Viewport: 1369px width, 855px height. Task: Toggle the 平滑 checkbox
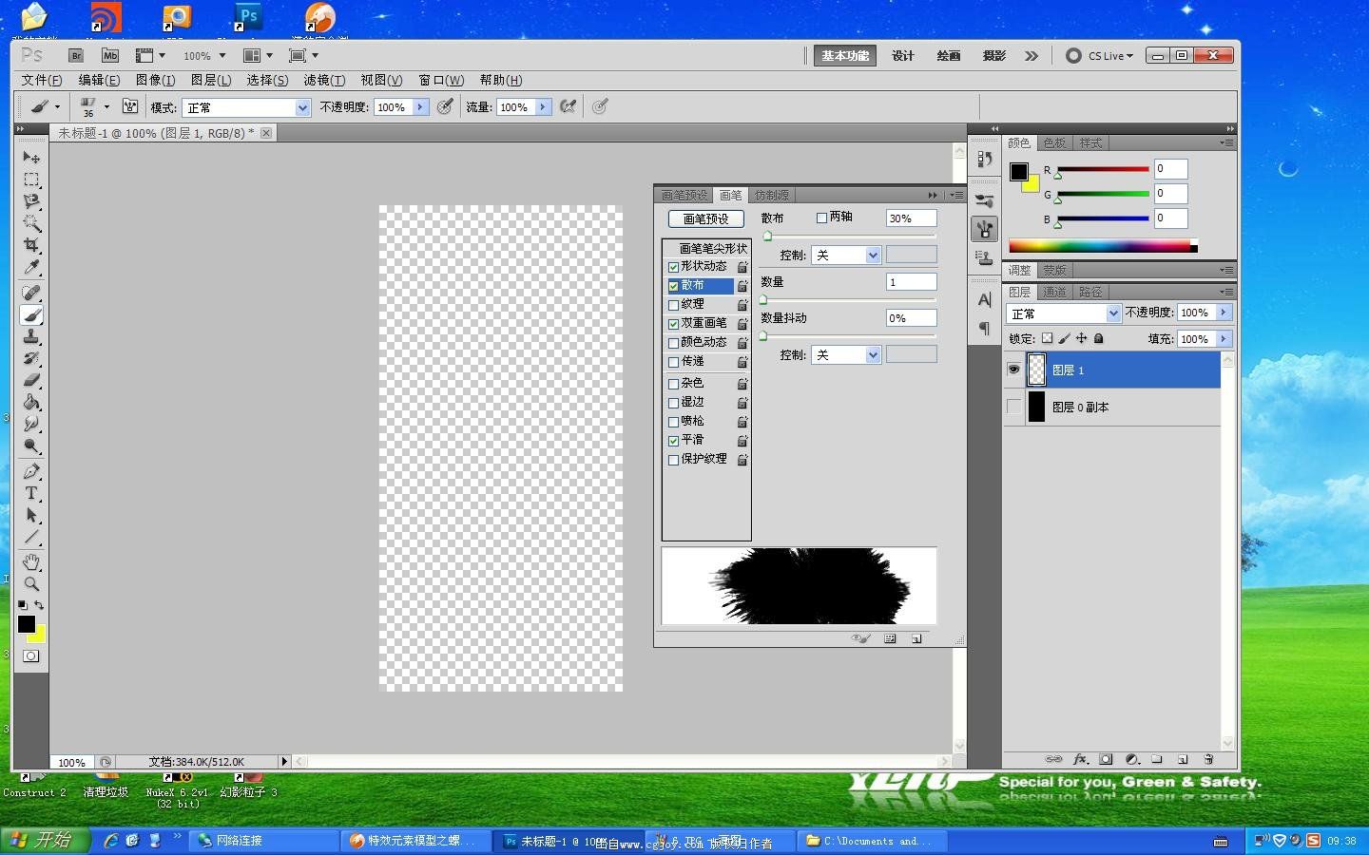click(x=673, y=441)
